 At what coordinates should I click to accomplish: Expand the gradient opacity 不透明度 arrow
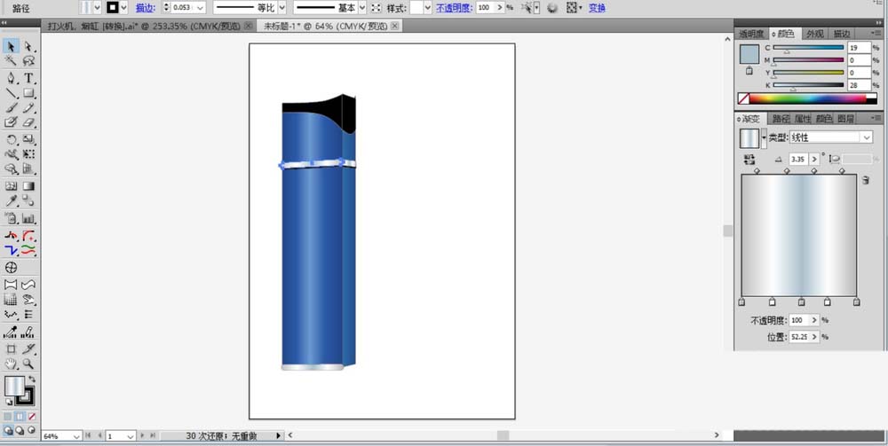pyautogui.click(x=814, y=320)
